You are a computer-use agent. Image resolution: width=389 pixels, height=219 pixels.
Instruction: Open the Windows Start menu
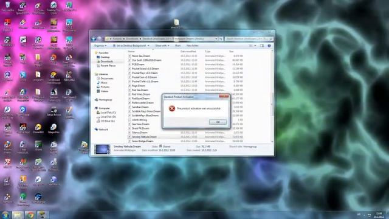tap(5, 215)
